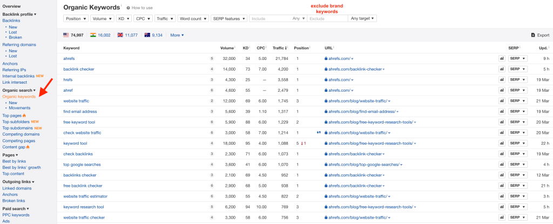The height and width of the screenshot is (224, 553).
Task: Open Referring domains in the sidebar
Action: click(19, 45)
